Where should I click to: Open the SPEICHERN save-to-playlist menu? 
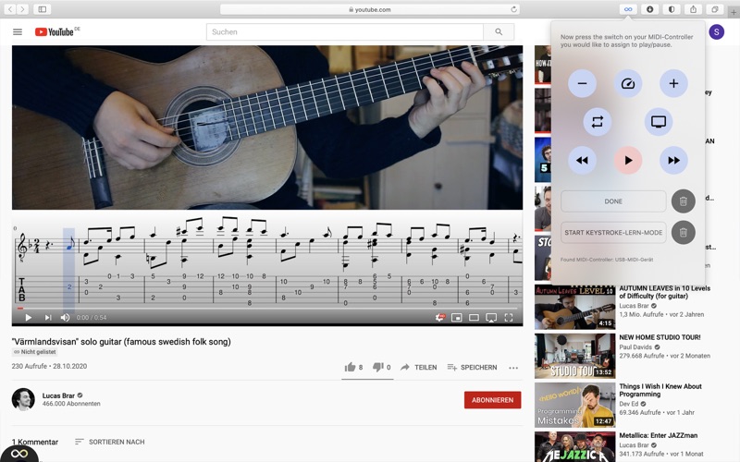point(472,368)
